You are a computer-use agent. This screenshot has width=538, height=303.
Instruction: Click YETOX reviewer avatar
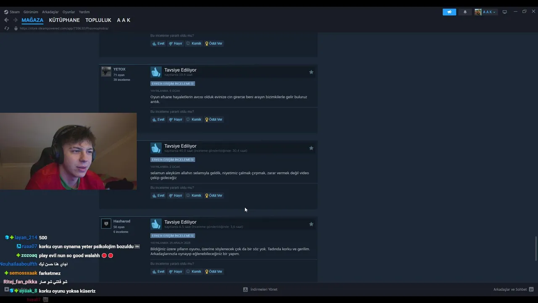[106, 72]
